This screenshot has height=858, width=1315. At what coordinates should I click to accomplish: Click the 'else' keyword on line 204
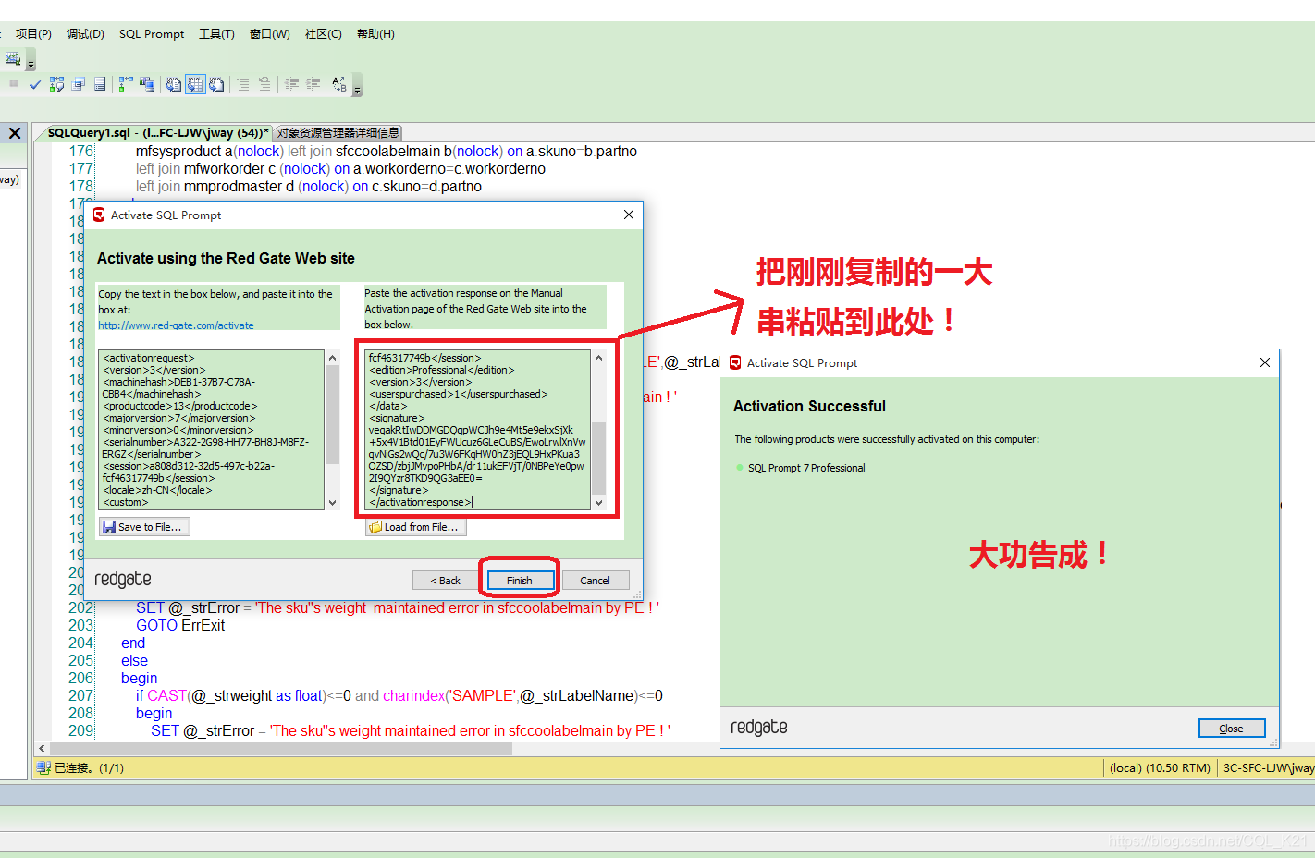(134, 660)
